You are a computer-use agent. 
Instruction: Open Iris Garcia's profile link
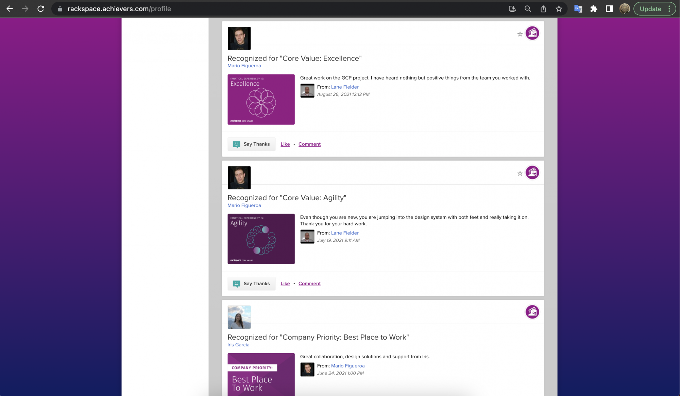[x=238, y=345]
